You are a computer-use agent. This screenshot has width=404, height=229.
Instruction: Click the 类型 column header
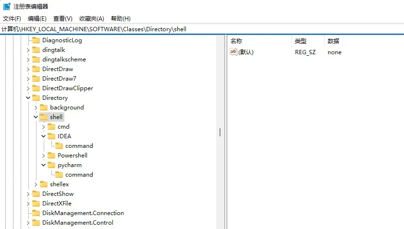tap(308, 41)
